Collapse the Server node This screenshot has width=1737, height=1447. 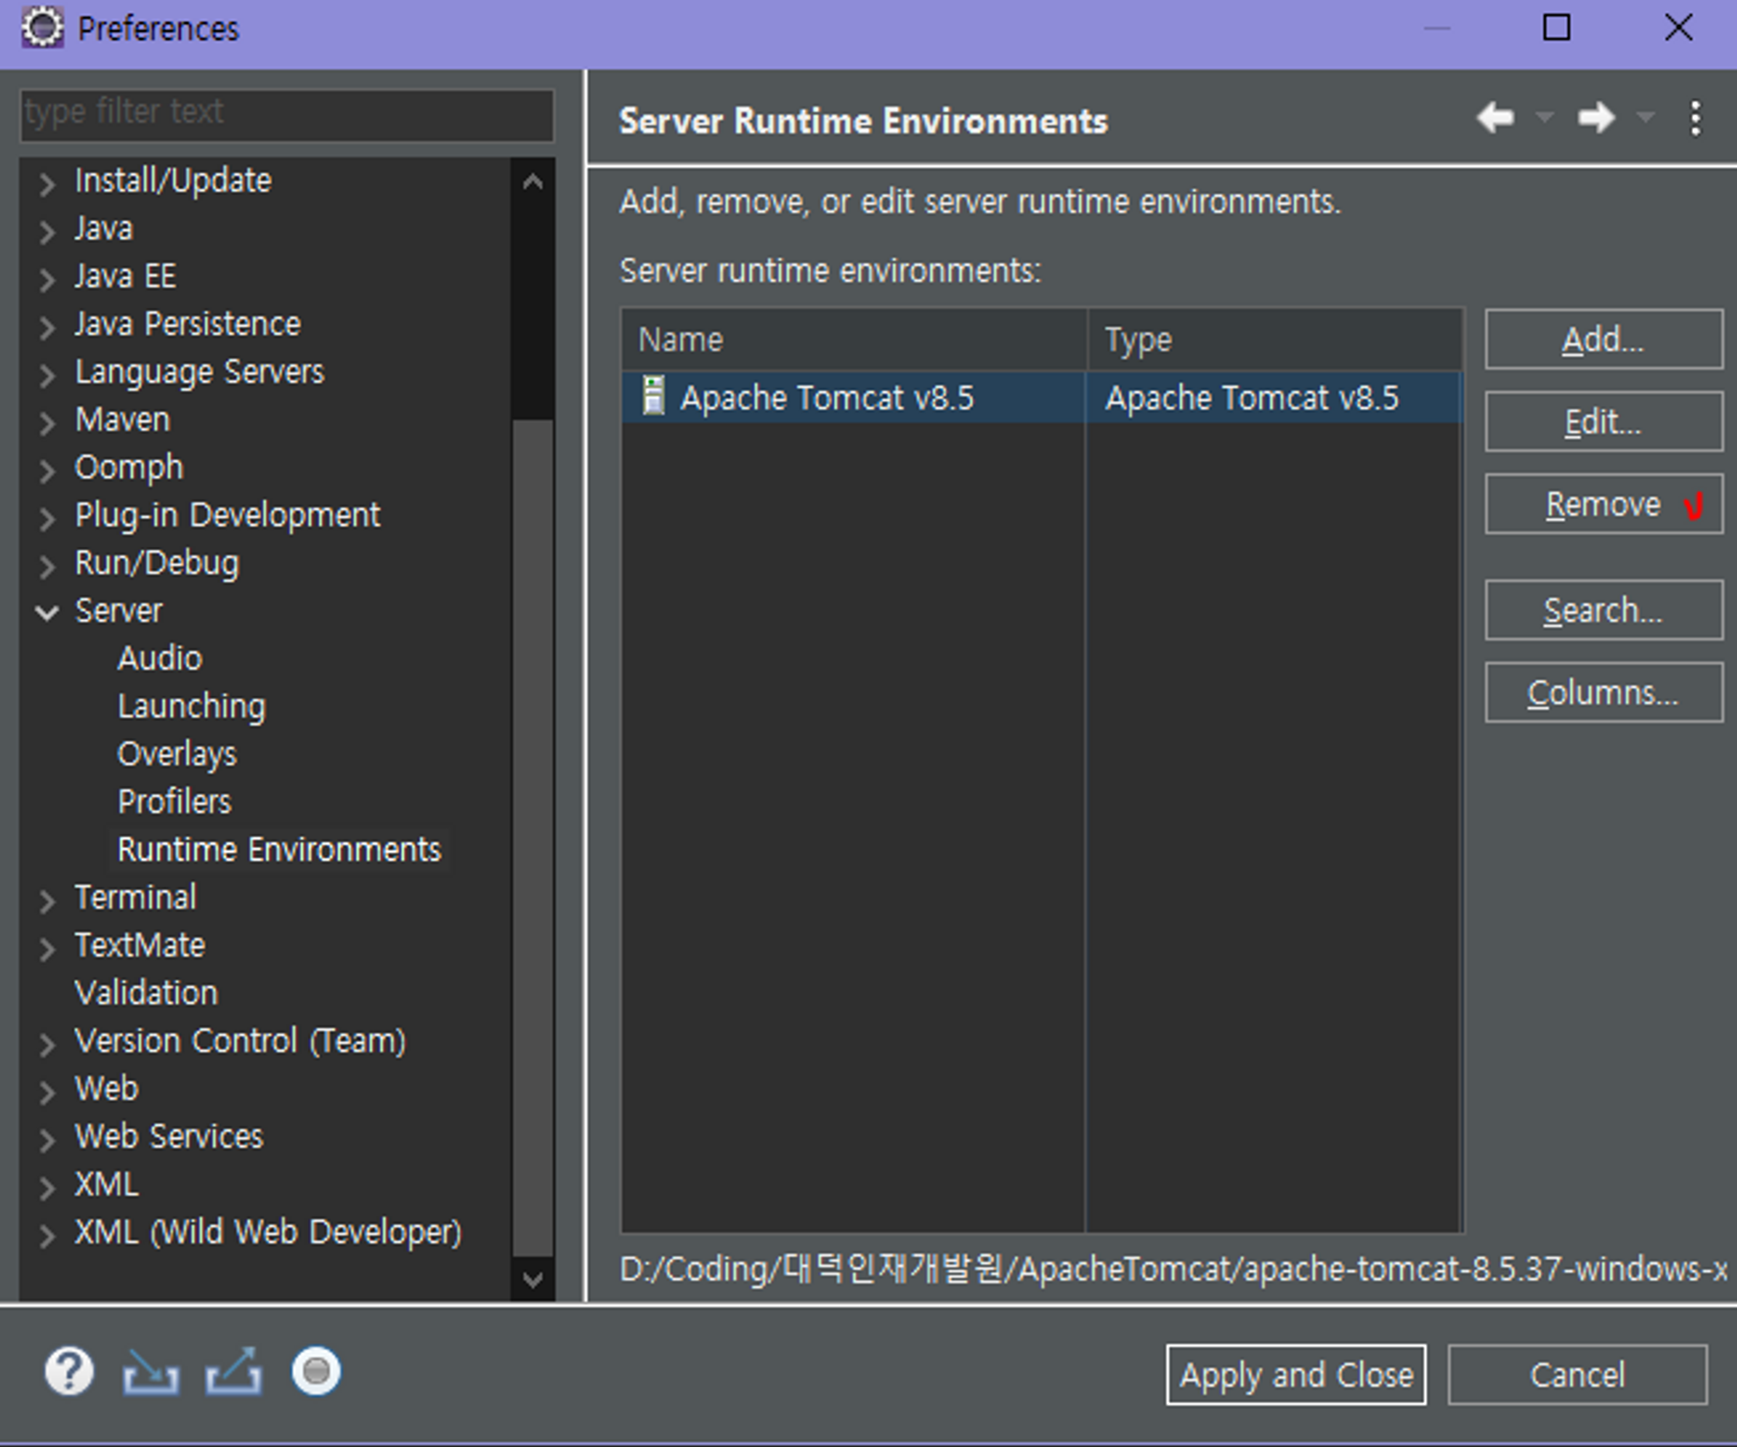click(47, 612)
